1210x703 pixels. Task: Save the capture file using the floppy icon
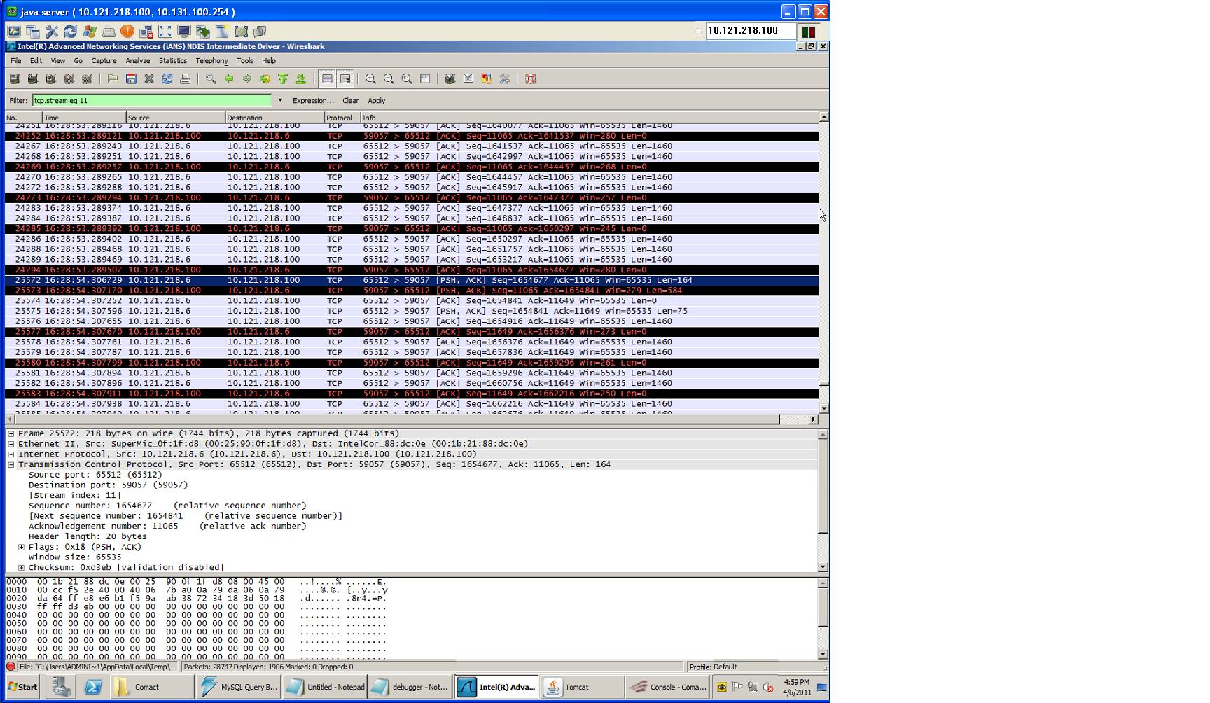(x=131, y=79)
